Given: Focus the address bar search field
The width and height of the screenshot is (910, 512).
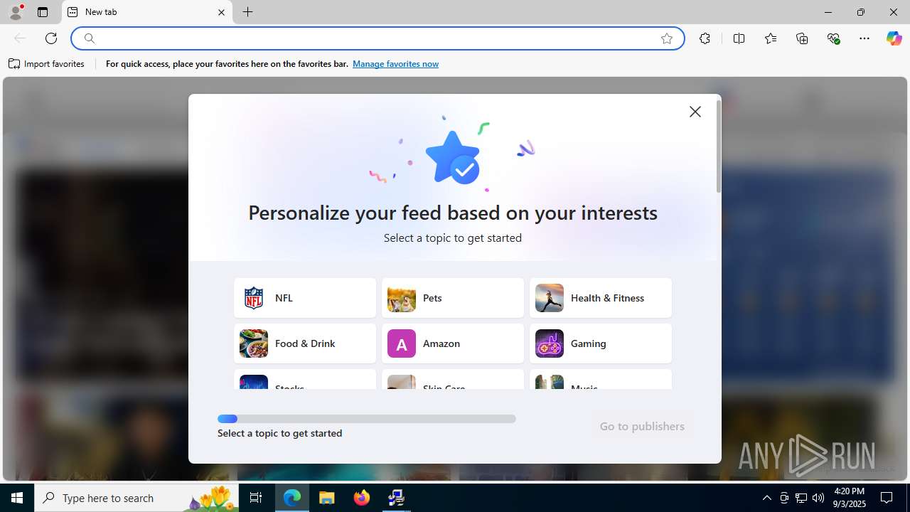Looking at the screenshot, I should click(x=377, y=38).
